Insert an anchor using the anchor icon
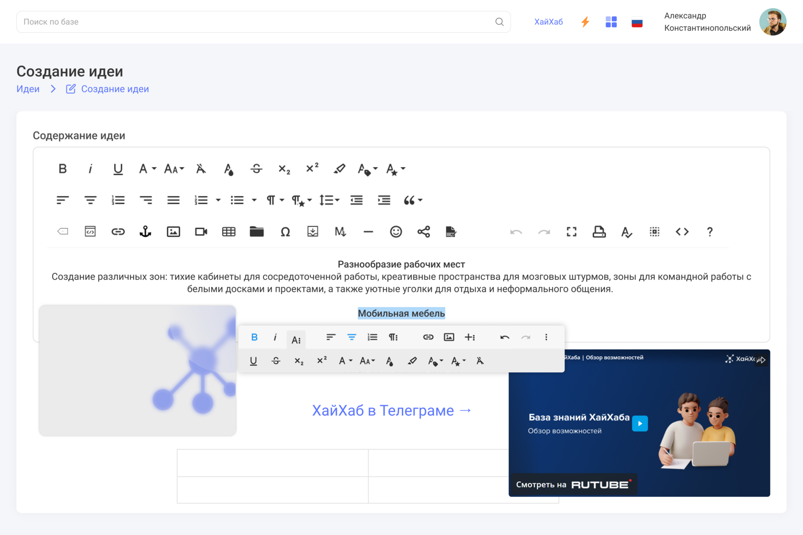The width and height of the screenshot is (803, 535). pyautogui.click(x=145, y=232)
